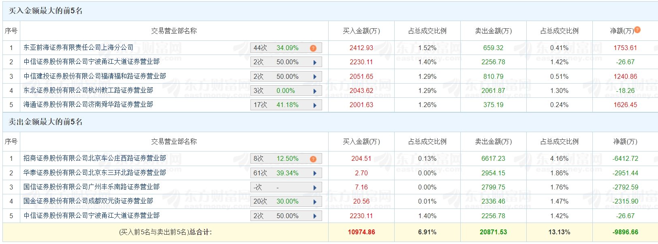Click the 3次 0.00% stats box
The height and width of the screenshot is (244, 658).
(286, 91)
